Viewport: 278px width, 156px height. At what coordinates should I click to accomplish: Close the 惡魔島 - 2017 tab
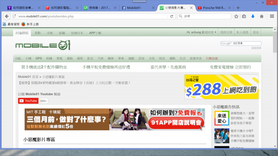pyautogui.click(x=115, y=8)
